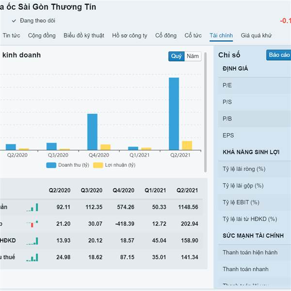Click the Q4/2020 table column header
Screen dimensions: 291x291
pos(123,191)
